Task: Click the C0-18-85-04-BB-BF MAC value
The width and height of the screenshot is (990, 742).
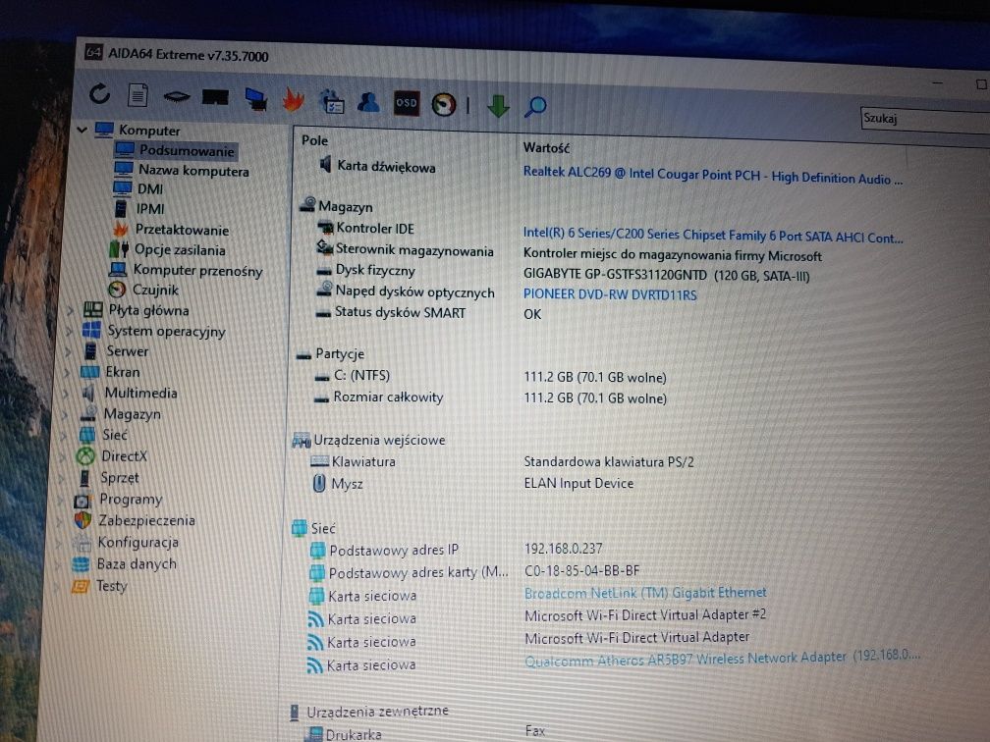Action: 581,571
